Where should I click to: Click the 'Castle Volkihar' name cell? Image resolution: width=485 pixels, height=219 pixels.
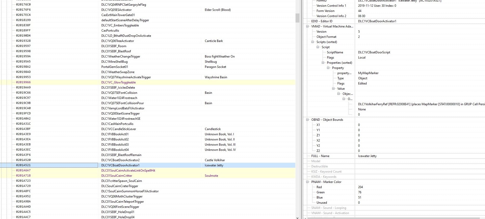point(215,160)
